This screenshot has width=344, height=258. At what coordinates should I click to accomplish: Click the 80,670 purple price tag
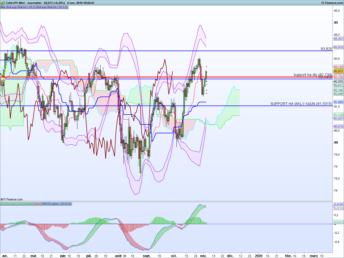pos(339,126)
